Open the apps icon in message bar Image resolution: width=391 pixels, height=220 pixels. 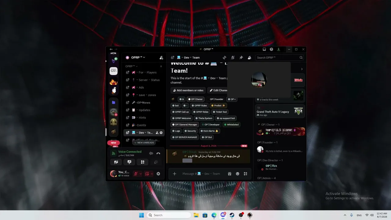click(245, 174)
